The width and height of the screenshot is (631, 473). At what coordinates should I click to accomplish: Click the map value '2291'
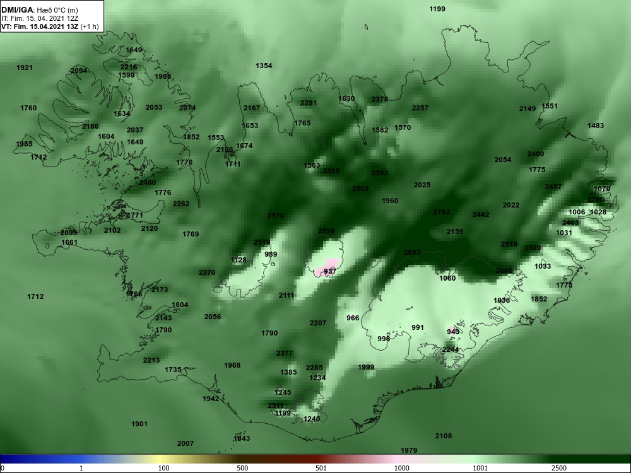click(309, 103)
